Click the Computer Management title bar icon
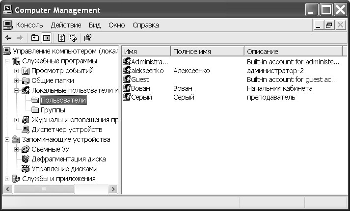Screen dimensions: 350x211 (x=7, y=10)
